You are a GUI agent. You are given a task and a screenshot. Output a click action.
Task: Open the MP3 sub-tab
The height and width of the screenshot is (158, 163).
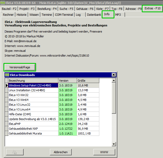(x=119, y=15)
